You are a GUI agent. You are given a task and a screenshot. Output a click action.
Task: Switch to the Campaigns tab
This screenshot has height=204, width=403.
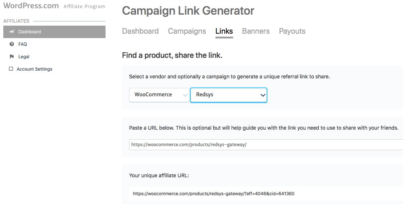pyautogui.click(x=187, y=31)
